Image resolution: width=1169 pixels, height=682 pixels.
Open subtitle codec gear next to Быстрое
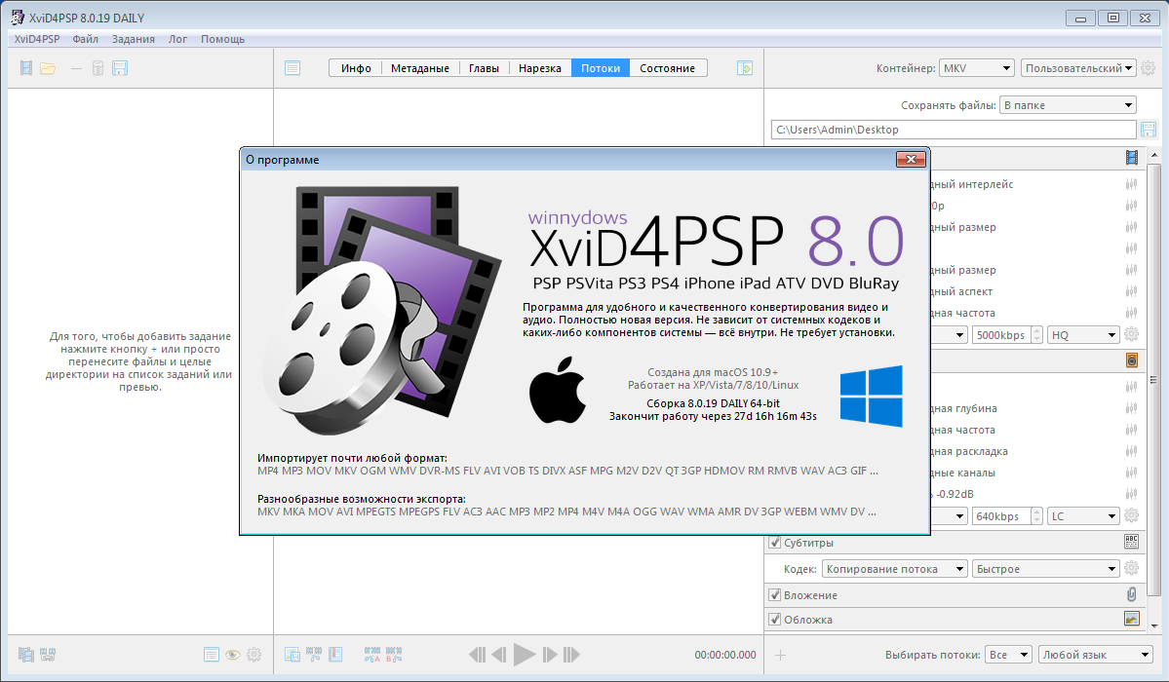[1132, 569]
